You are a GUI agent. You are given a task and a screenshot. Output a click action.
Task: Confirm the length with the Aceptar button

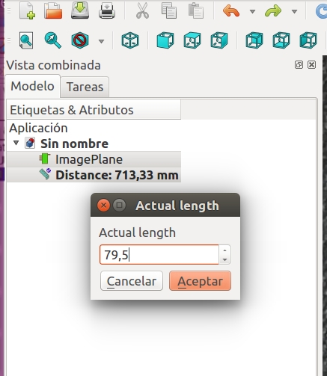tap(200, 281)
